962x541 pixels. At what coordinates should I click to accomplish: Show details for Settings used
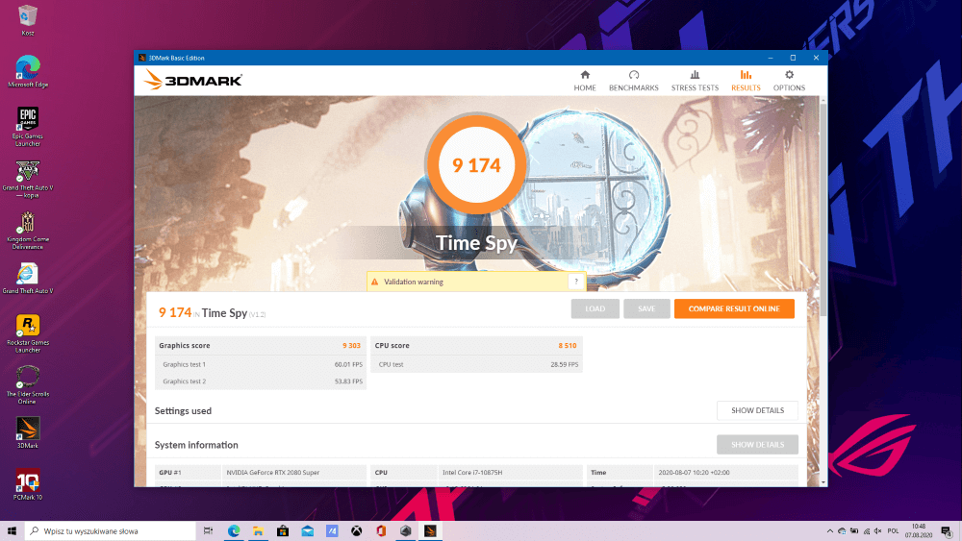[757, 410]
